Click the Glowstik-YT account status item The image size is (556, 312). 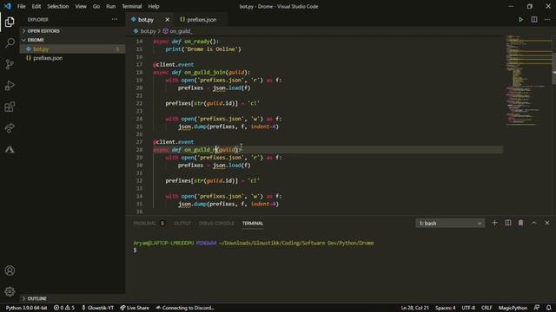97,308
